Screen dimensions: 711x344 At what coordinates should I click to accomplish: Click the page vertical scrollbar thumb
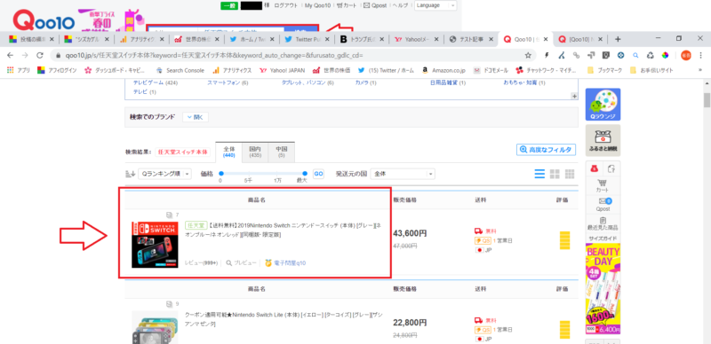pos(707,100)
